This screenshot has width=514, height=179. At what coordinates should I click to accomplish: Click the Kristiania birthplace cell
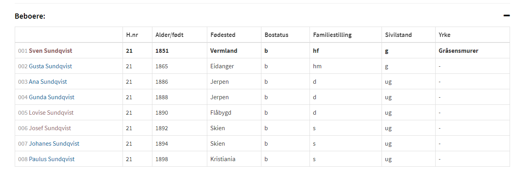[223, 159]
